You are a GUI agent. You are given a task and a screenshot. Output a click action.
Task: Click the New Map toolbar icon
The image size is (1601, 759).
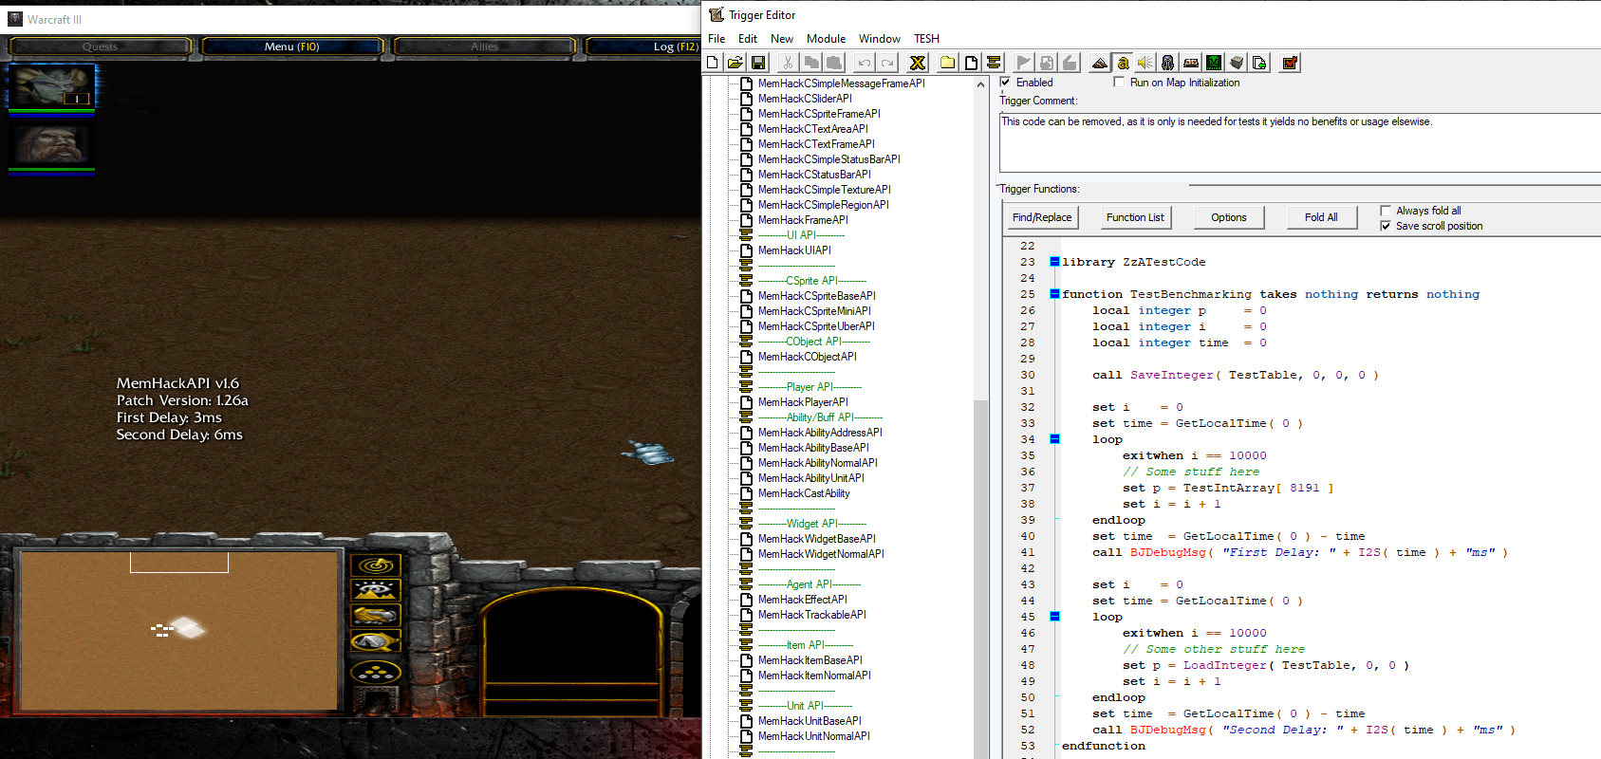coord(713,63)
